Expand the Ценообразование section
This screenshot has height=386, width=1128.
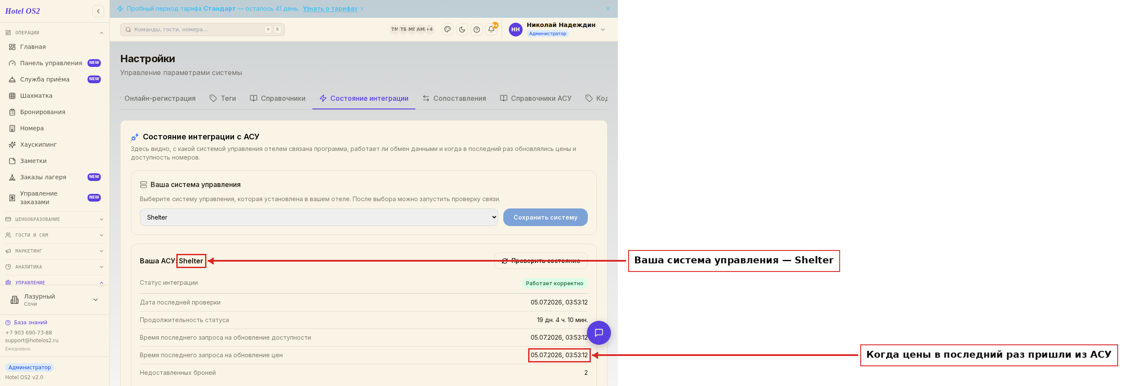coord(55,219)
